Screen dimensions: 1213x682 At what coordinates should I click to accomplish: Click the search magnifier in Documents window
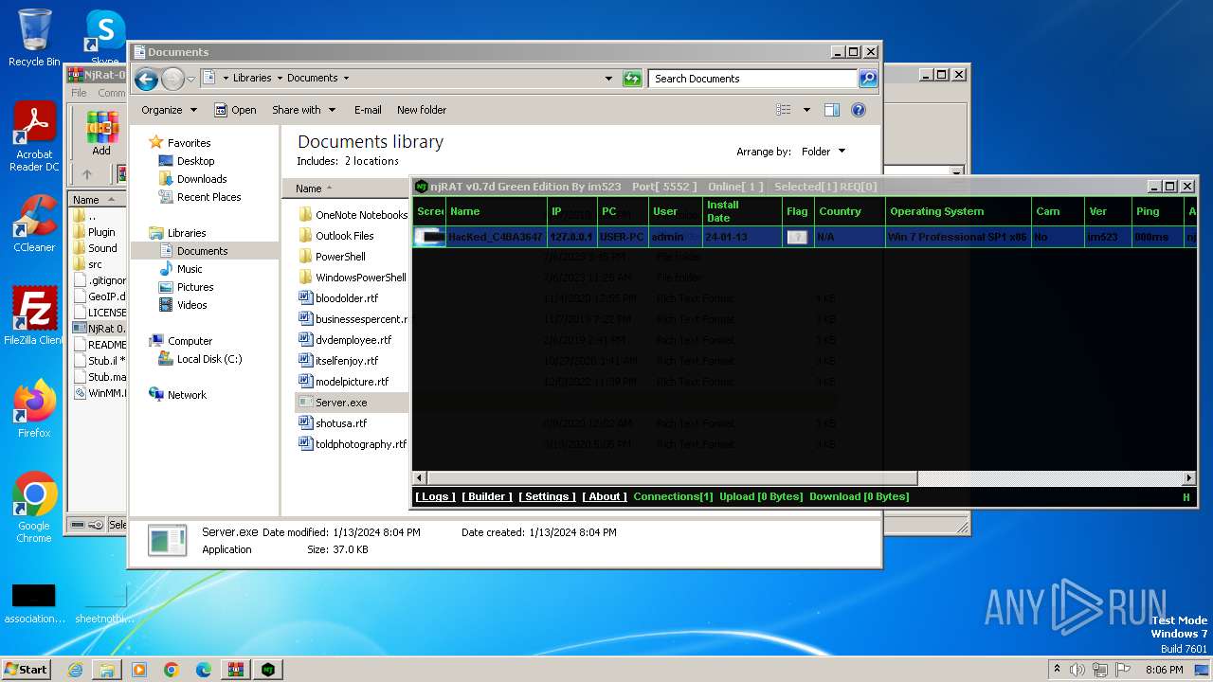pyautogui.click(x=868, y=79)
